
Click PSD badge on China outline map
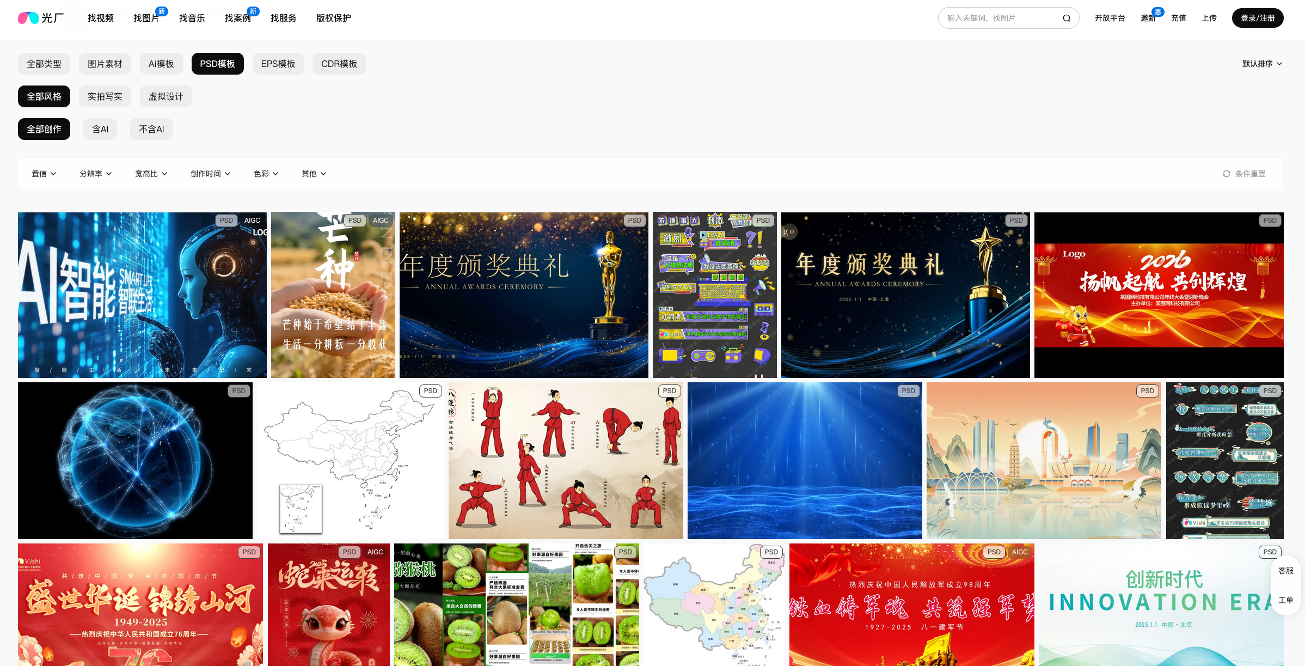point(430,391)
